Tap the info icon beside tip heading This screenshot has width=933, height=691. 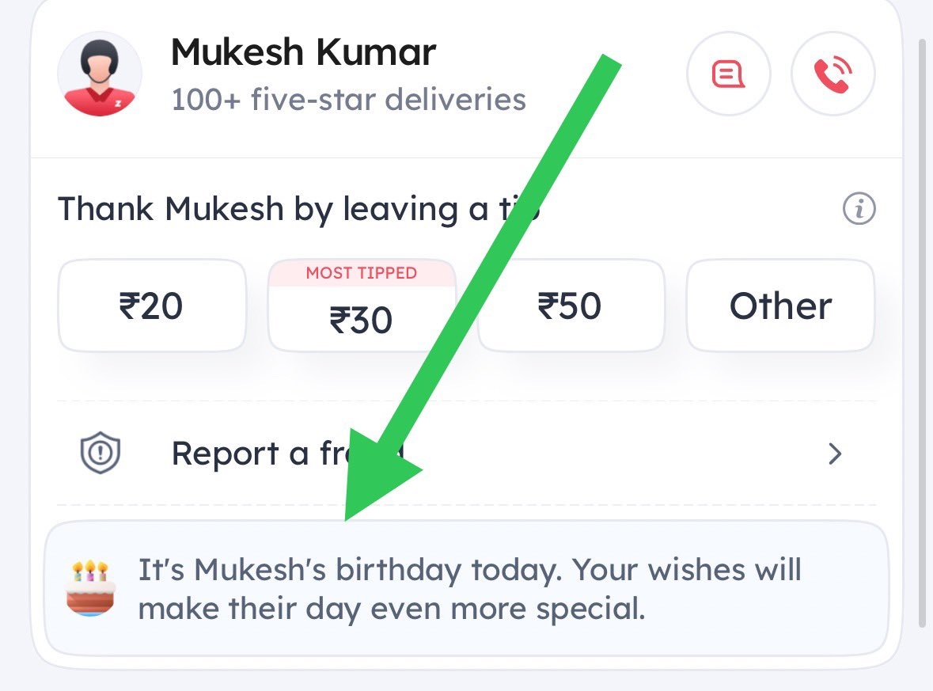pyautogui.click(x=859, y=210)
